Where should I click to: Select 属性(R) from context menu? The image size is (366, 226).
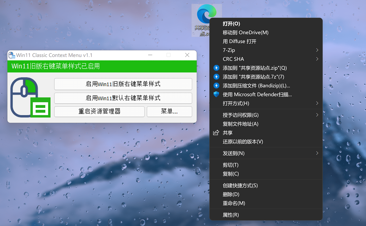point(231,215)
